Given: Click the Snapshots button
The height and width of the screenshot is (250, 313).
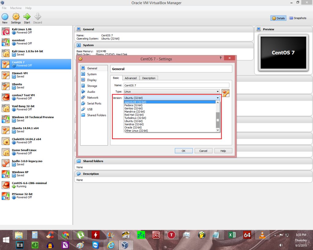Looking at the screenshot, I should coord(297,18).
